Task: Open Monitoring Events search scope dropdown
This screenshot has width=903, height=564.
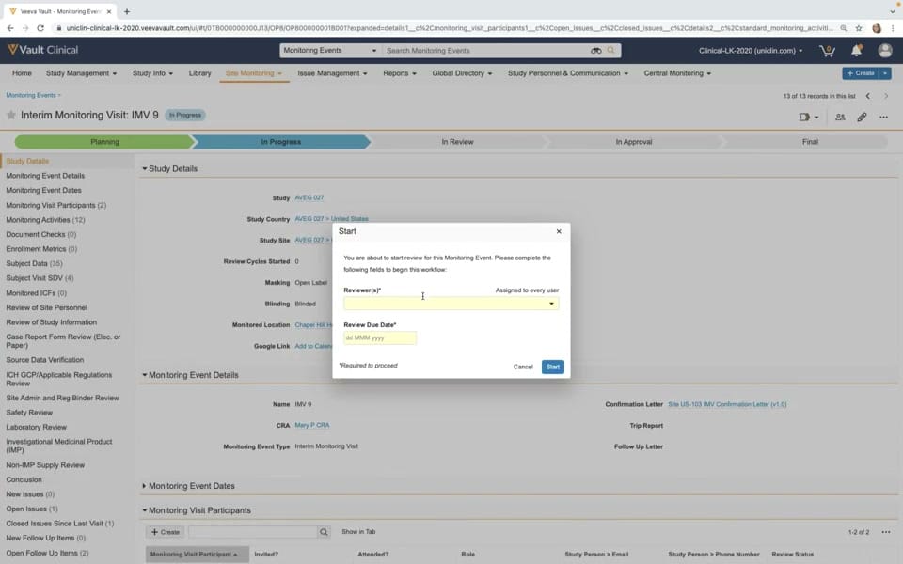Action: pyautogui.click(x=329, y=51)
